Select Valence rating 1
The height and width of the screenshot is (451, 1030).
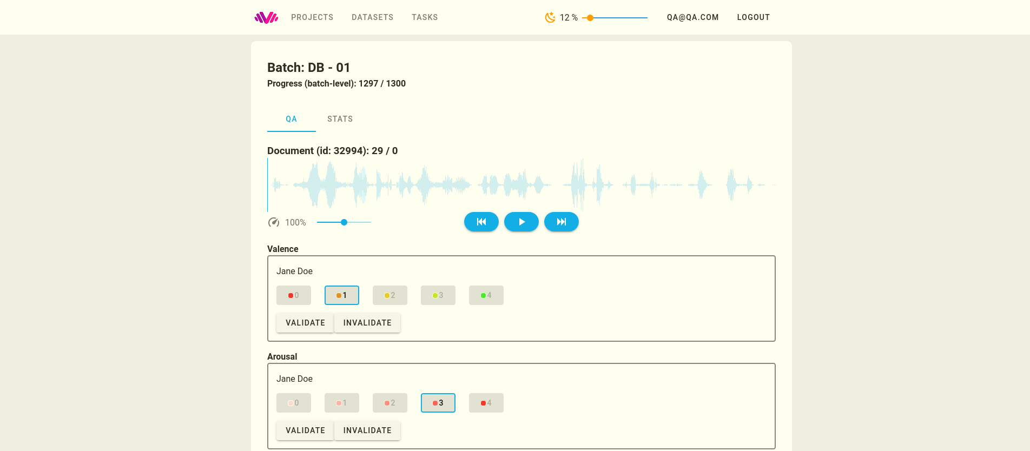coord(342,295)
